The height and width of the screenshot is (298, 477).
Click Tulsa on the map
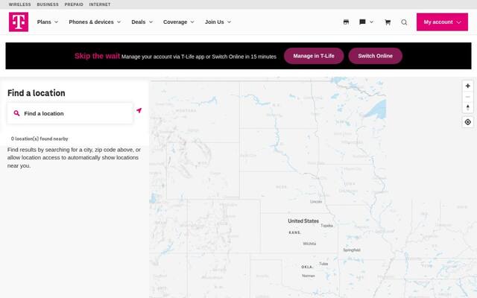(323, 264)
